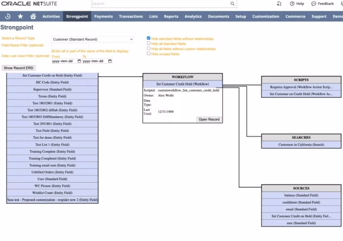343x241 pixels.
Task: Open the Reports menu
Action: click(171, 17)
